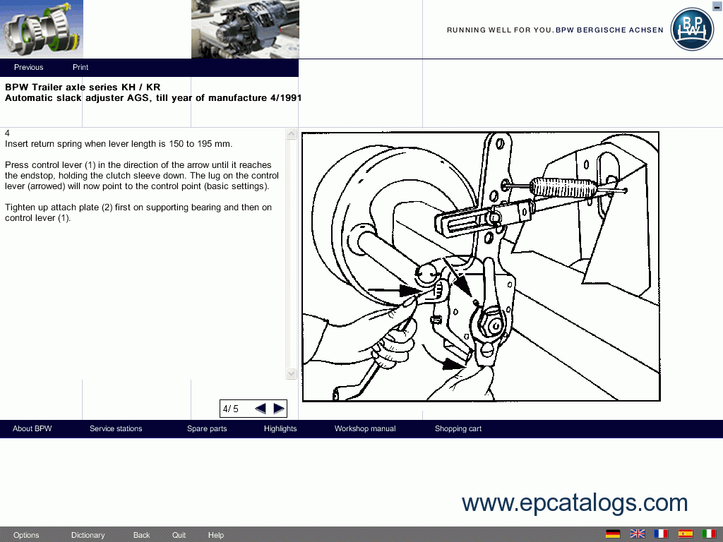Open the Shopping cart

(458, 429)
